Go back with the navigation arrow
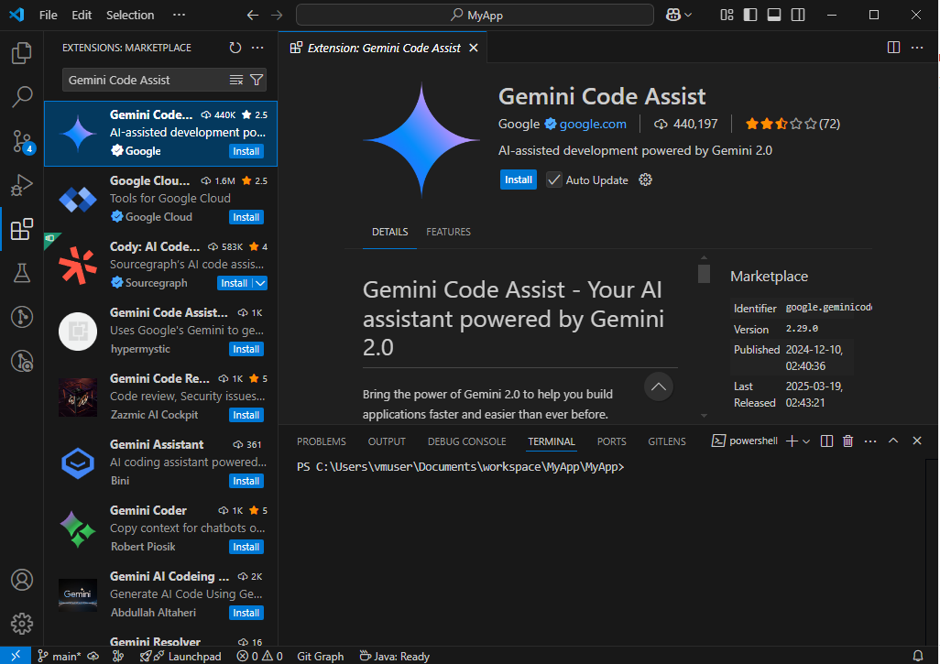Viewport: 940px width, 664px height. (252, 15)
